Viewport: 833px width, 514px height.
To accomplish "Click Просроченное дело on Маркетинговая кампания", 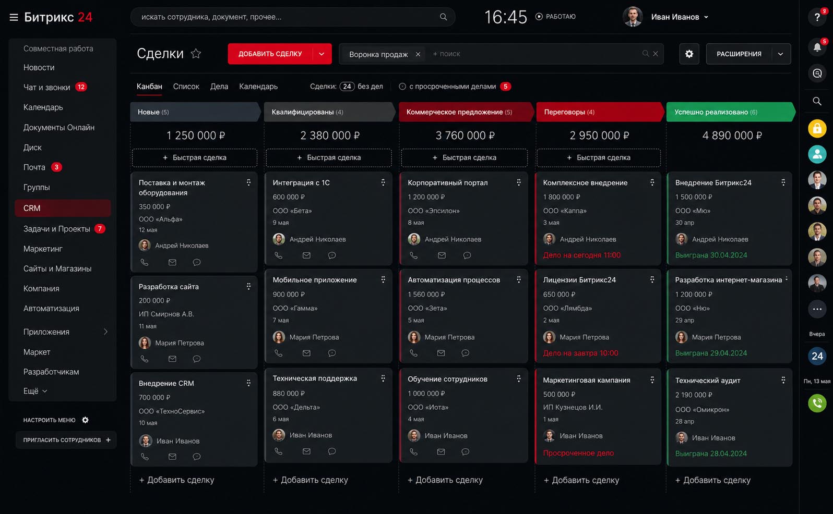I will tap(578, 453).
